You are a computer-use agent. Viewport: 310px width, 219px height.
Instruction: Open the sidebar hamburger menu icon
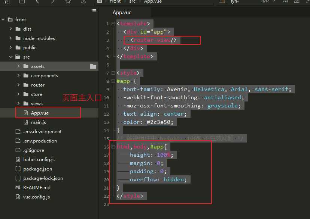tap(94, 11)
